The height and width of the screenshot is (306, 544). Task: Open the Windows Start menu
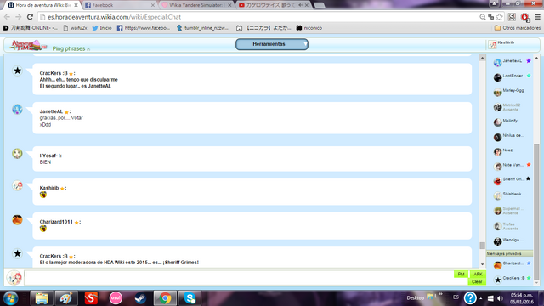[11, 298]
